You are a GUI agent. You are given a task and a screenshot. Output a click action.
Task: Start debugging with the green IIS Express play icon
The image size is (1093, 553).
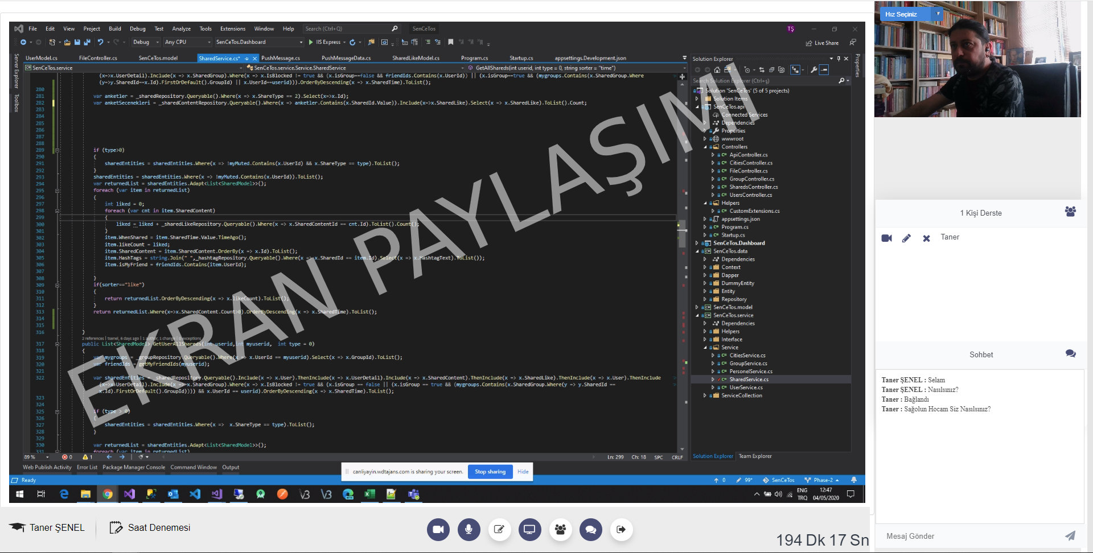pyautogui.click(x=311, y=42)
